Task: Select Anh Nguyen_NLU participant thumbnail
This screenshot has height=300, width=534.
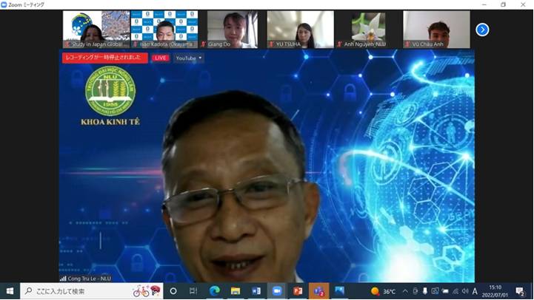Action: (x=369, y=30)
